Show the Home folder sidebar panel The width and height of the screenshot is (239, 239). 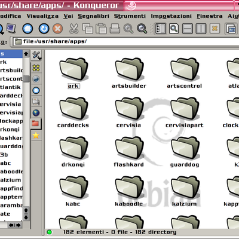(36, 90)
